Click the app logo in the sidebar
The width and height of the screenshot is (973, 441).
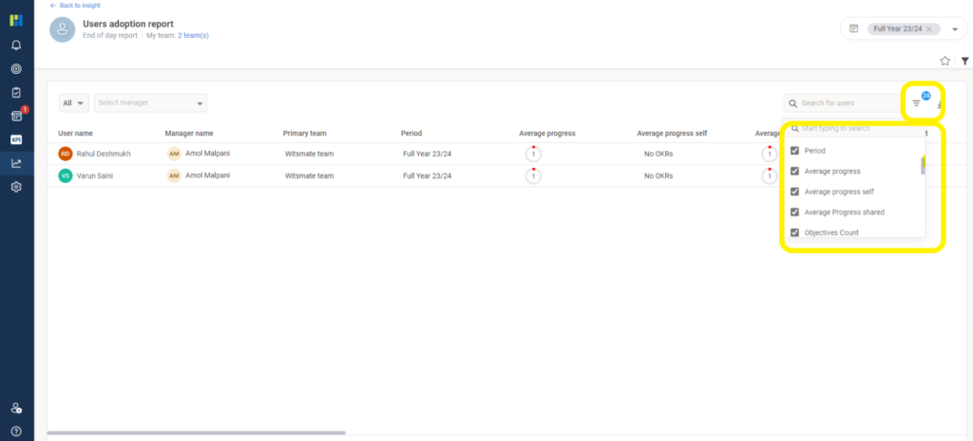click(16, 21)
